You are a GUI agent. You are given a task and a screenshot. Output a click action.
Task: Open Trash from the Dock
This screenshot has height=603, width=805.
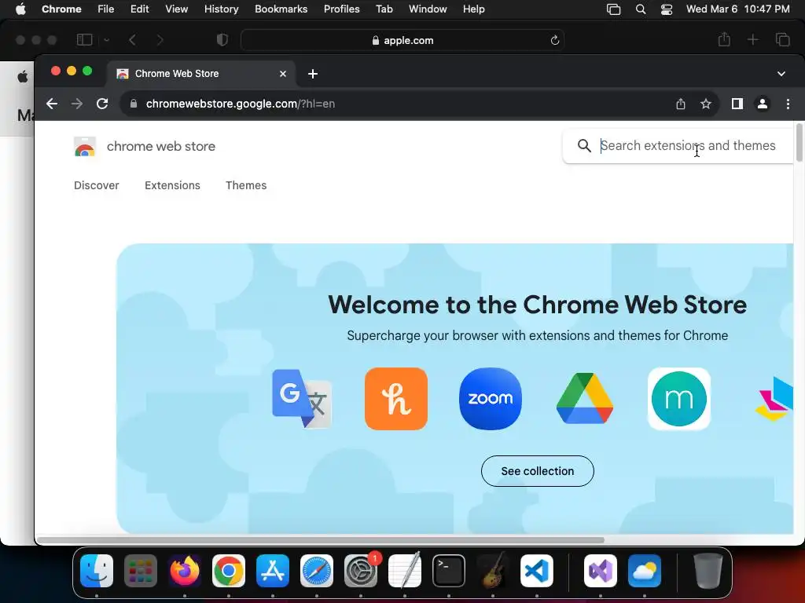point(708,571)
